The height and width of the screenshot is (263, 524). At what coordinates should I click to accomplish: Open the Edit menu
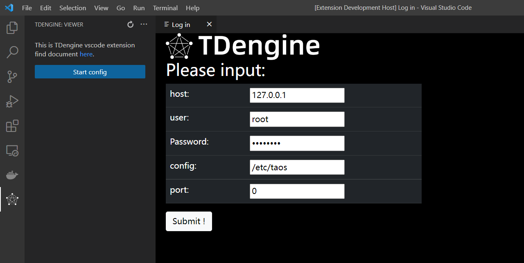tap(46, 8)
